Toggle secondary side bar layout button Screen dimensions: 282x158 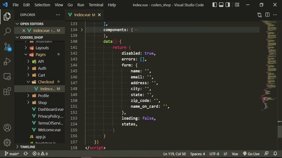click(228, 5)
